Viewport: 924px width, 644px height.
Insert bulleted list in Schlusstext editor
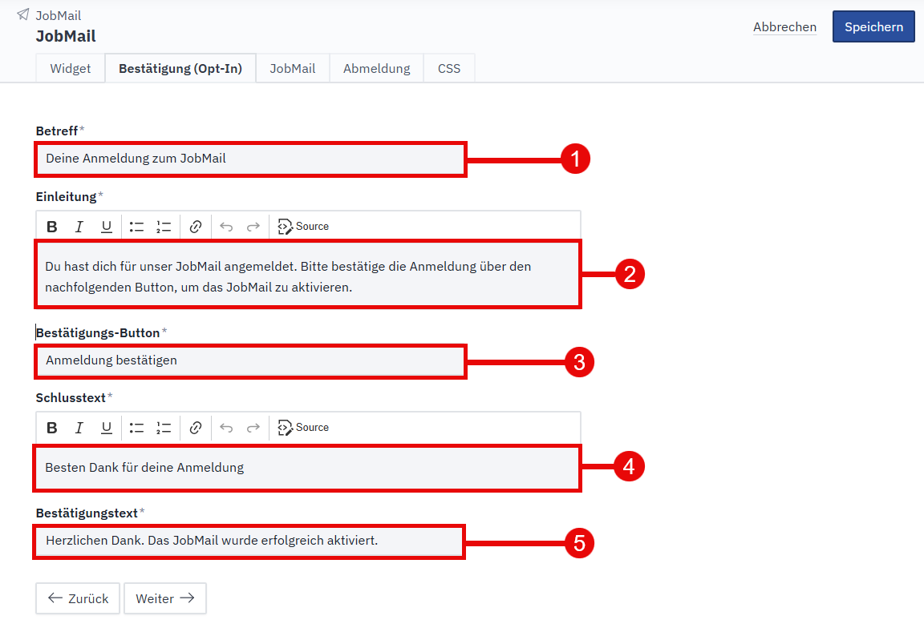pos(136,428)
